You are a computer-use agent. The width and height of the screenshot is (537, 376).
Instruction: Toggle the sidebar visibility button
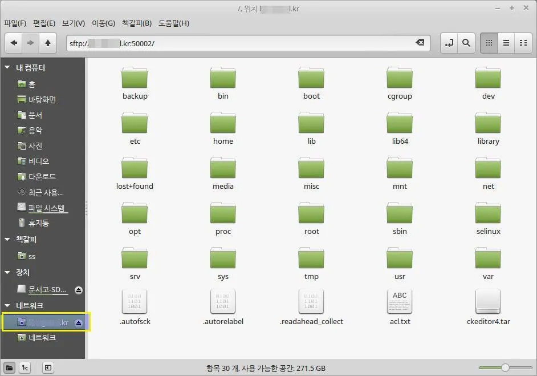pos(48,367)
